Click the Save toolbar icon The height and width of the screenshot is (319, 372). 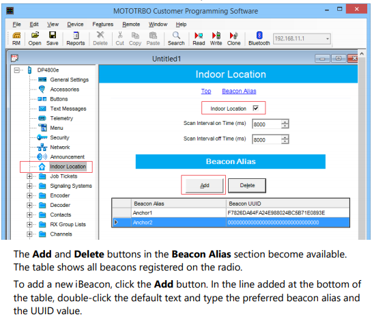pyautogui.click(x=52, y=38)
